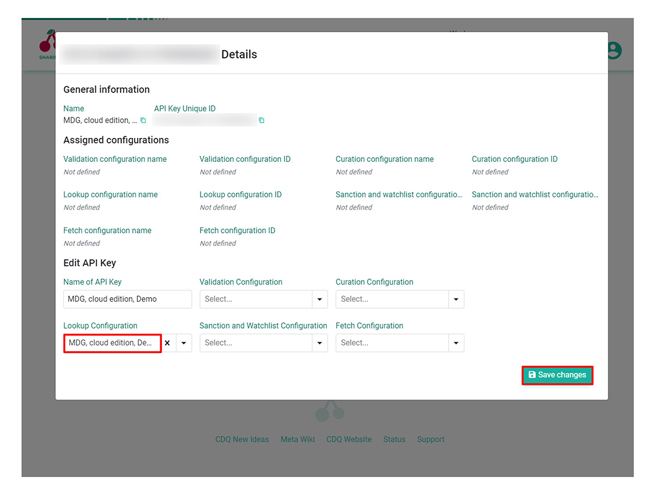Screen dimensions: 654x495
Task: Click the Edit API Key heading
Action: point(90,263)
